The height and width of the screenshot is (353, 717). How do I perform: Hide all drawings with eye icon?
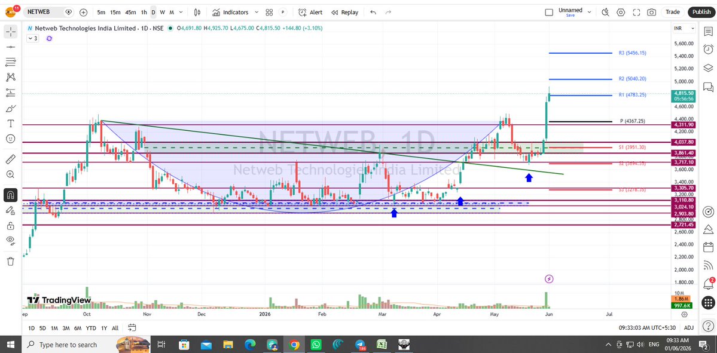coord(11,240)
